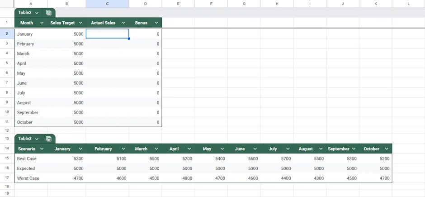Click the July month cell in Table2
The image size is (425, 197).
31,93
